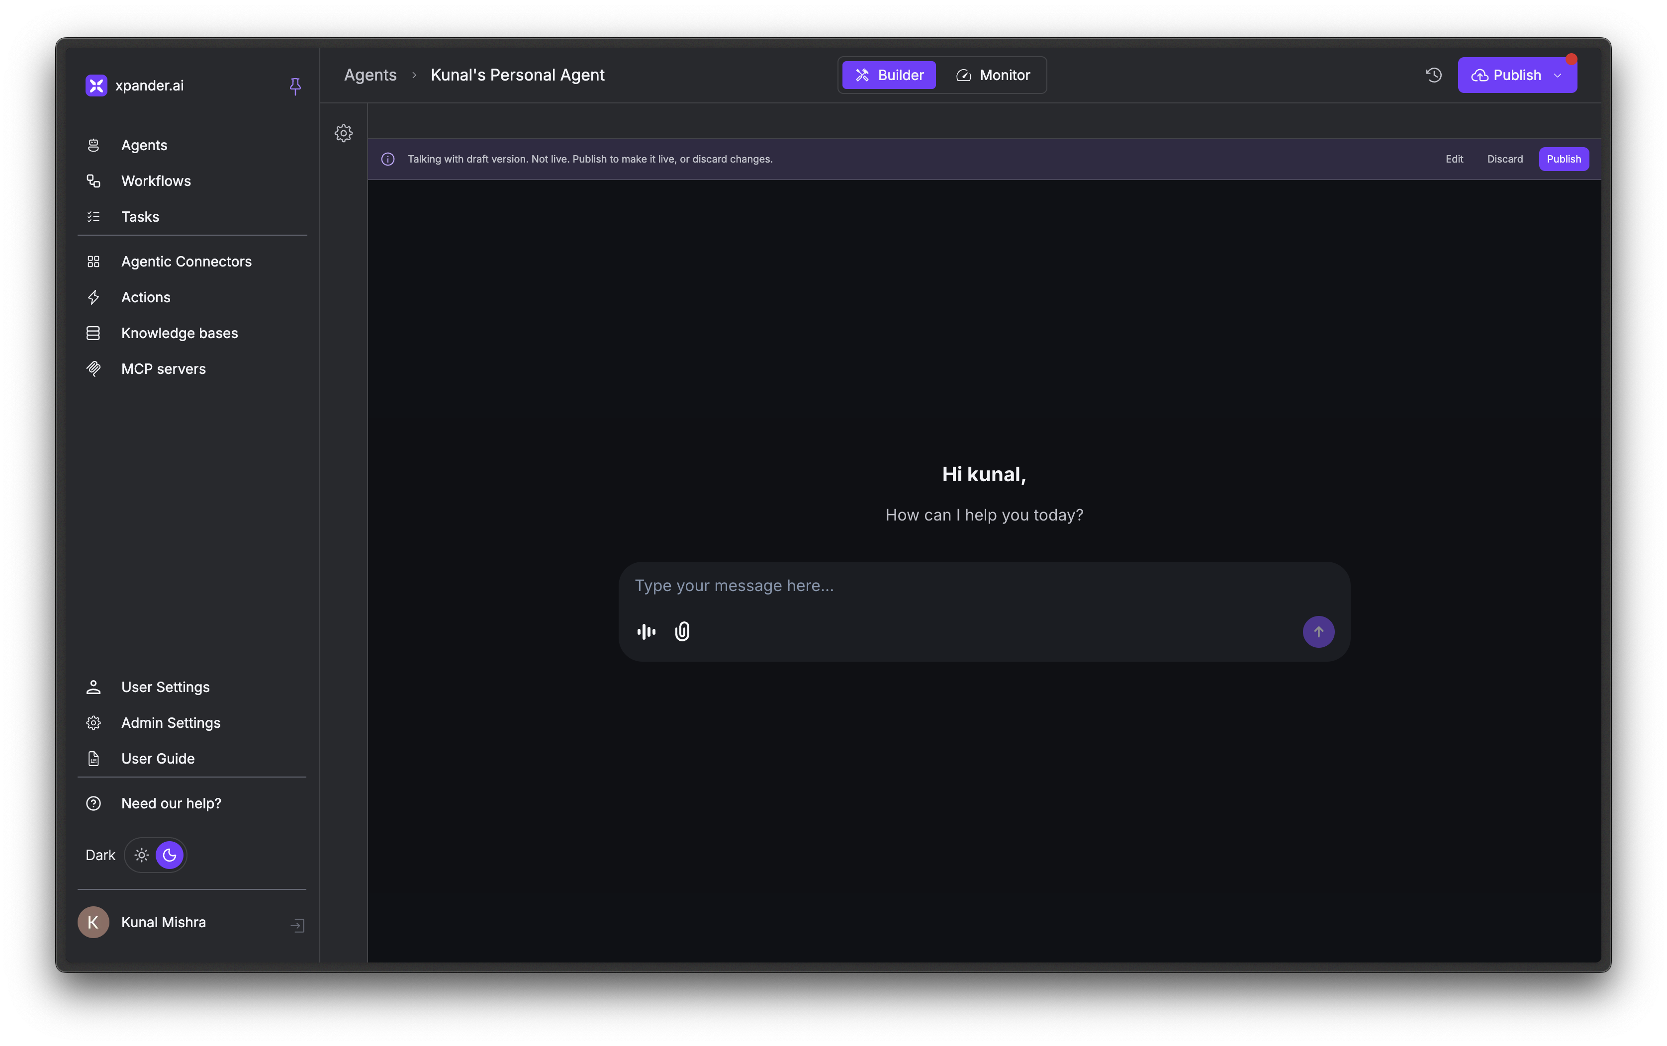This screenshot has width=1667, height=1046.
Task: Switch to light mode using the sun icon
Action: pyautogui.click(x=140, y=855)
